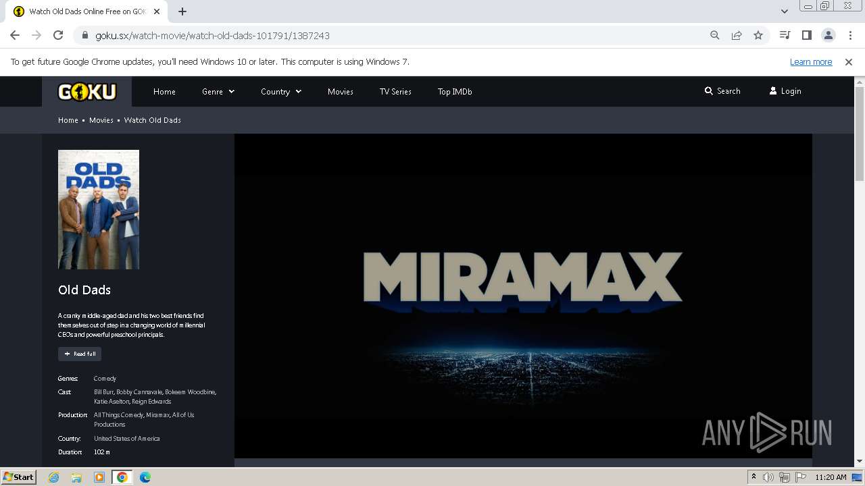Click the Search button with magnifier

point(722,91)
